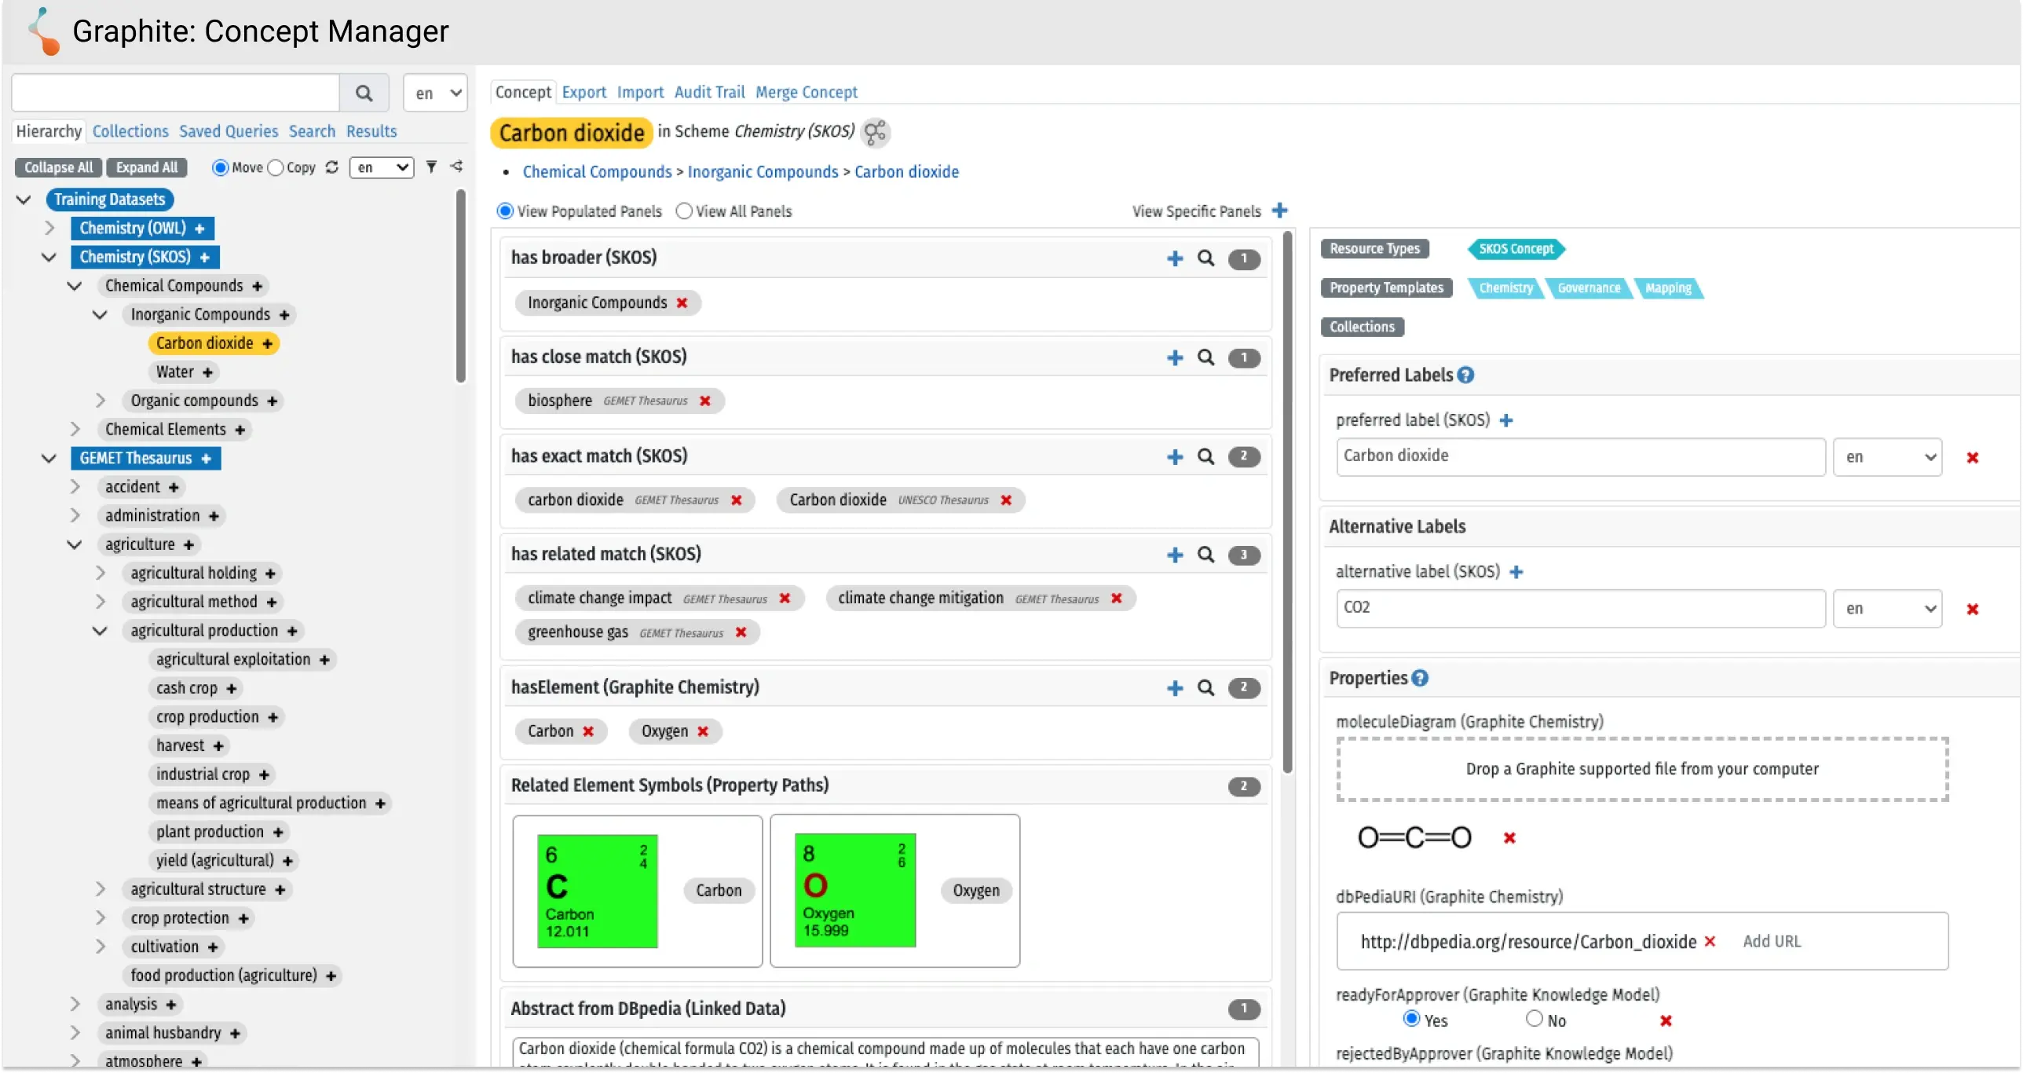Select View All Panels radio
This screenshot has width=2023, height=1073.
[684, 211]
